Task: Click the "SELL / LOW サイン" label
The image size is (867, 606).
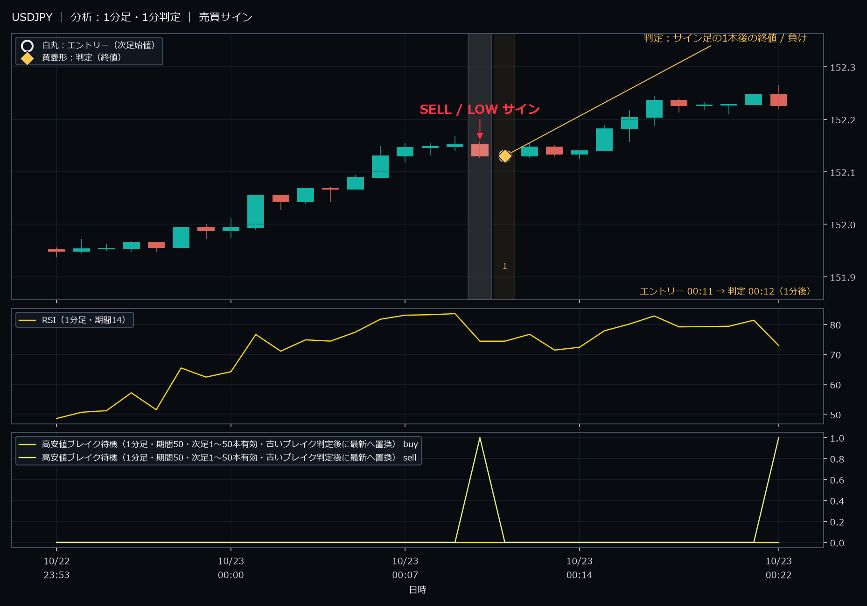Action: point(480,109)
